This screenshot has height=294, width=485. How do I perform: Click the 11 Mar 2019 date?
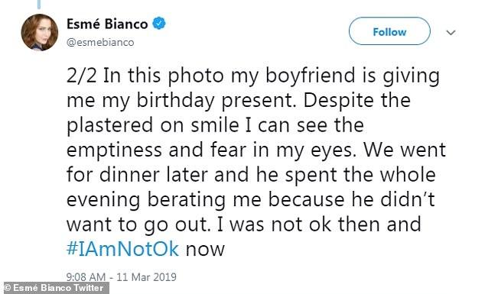click(x=147, y=276)
